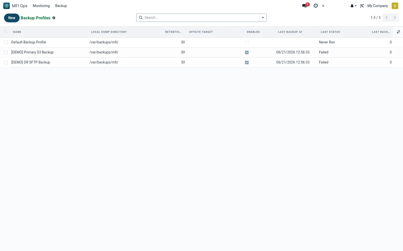Sort by Offsite Target column header
Viewport: 403px width, 251px height.
tap(201, 32)
